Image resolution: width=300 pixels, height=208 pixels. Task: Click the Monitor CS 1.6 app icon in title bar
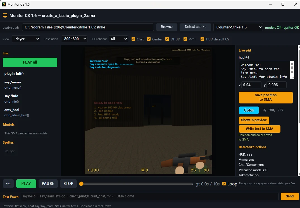4,4
